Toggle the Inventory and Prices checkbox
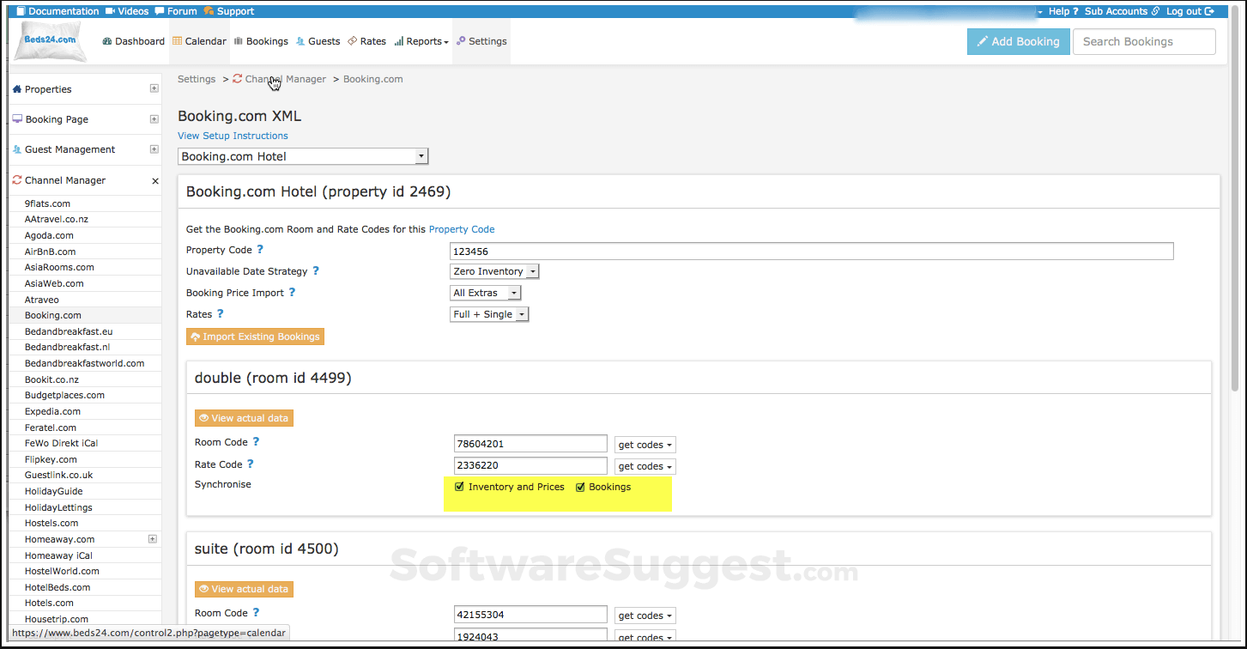Screen dimensions: 1247x649 (460, 487)
